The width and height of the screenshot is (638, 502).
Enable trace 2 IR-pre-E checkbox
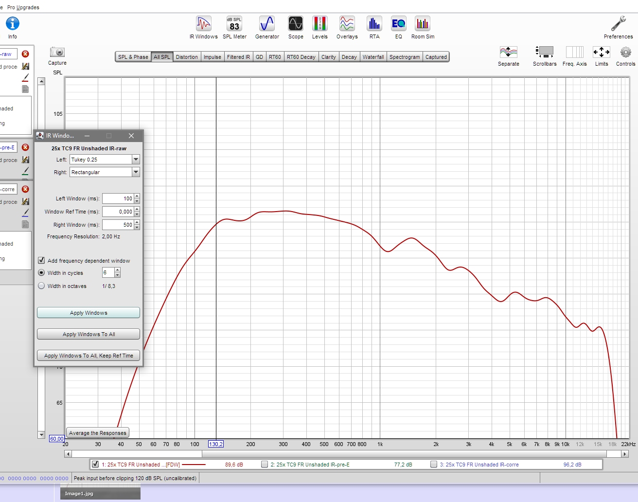[x=265, y=464]
